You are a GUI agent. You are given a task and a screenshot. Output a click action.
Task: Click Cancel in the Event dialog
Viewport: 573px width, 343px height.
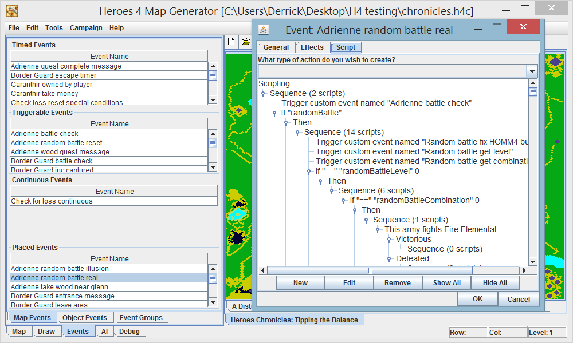519,299
